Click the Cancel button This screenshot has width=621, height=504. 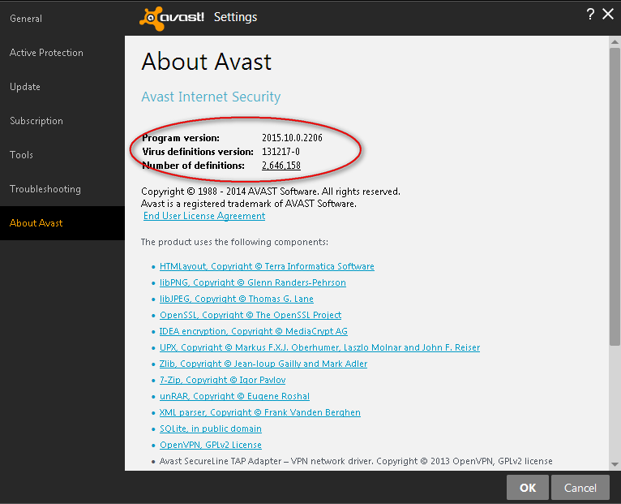580,488
